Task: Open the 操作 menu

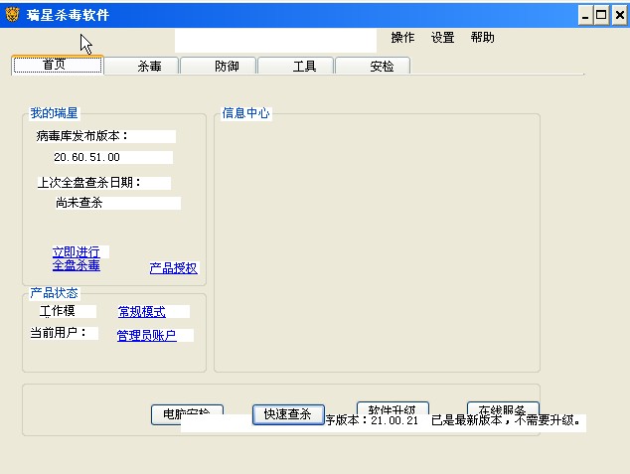Action: coord(402,38)
